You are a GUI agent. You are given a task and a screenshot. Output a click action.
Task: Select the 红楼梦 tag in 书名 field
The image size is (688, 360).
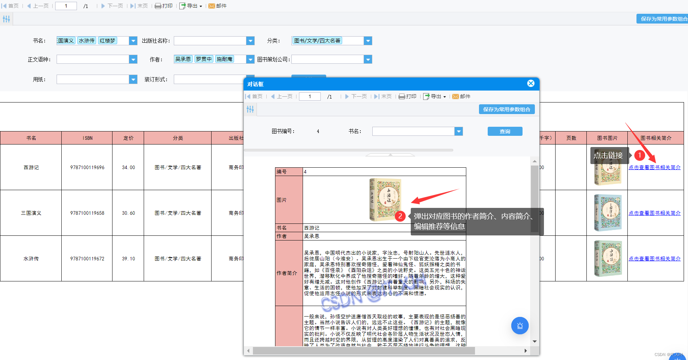click(108, 41)
